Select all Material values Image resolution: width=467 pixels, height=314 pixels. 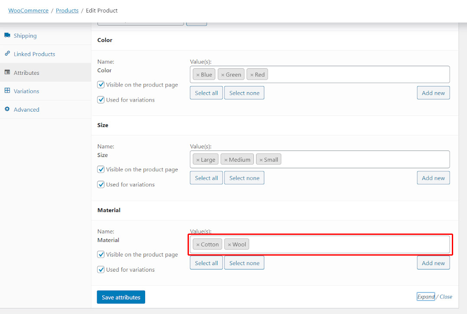click(206, 263)
